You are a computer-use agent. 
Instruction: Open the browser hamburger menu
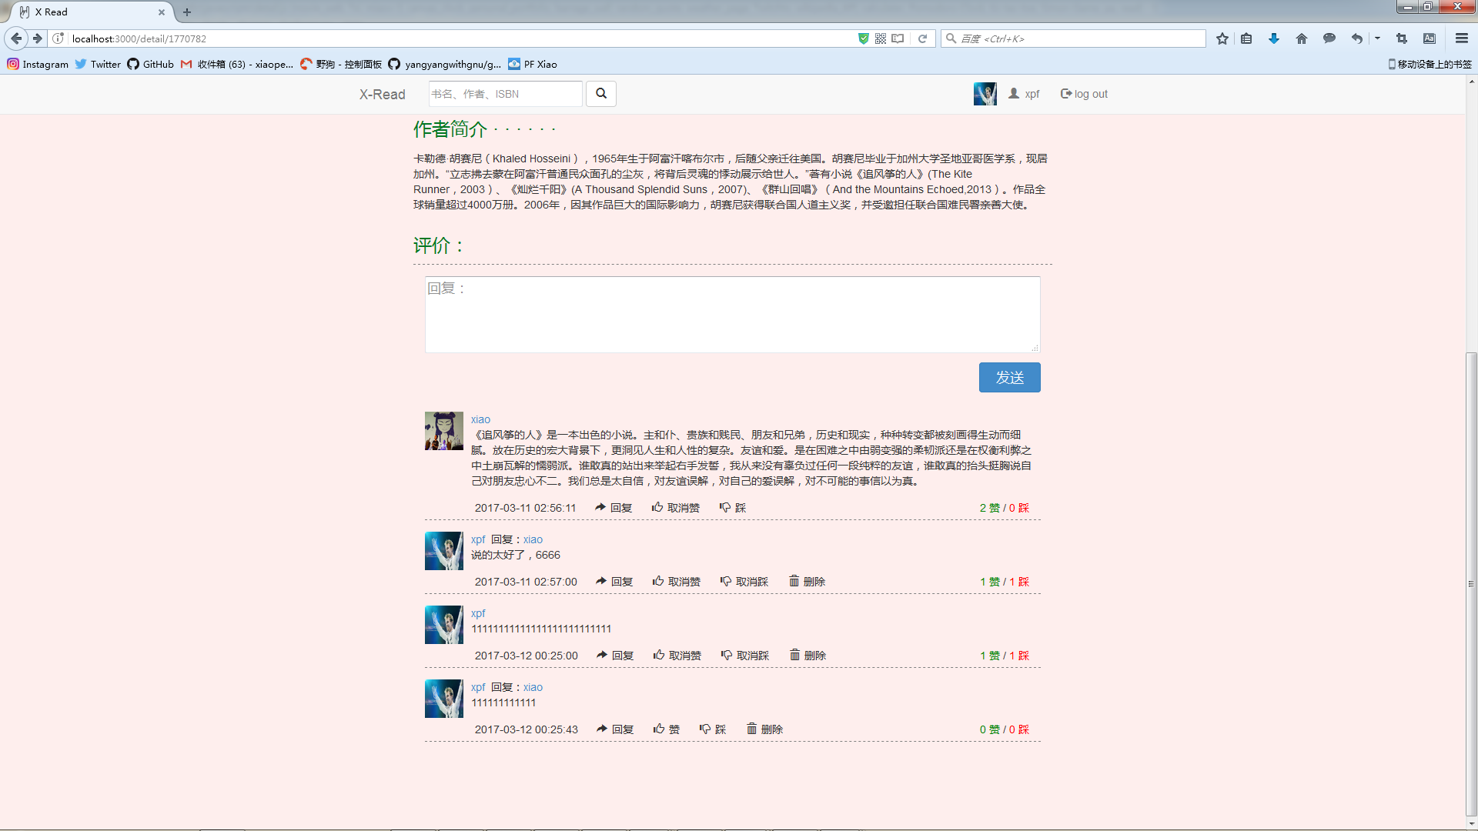[1462, 38]
